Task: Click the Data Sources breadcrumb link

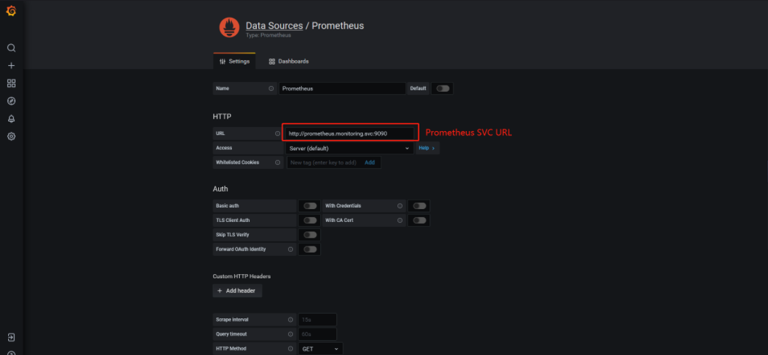Action: 274,26
